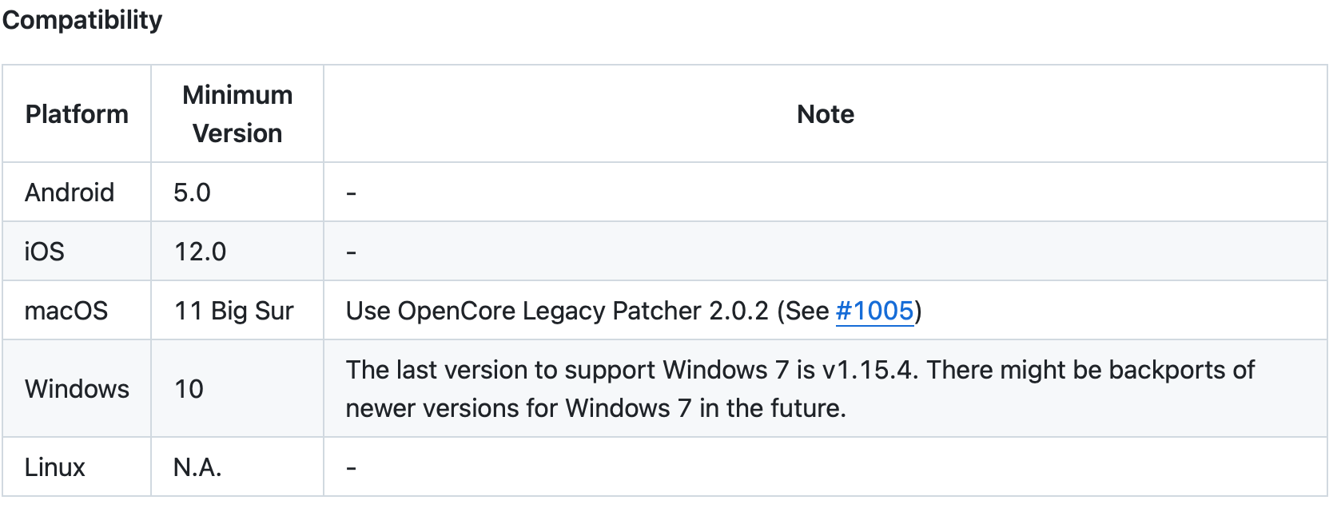Click the OpenCore Legacy Patcher note text

click(557, 311)
